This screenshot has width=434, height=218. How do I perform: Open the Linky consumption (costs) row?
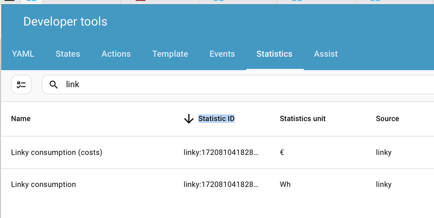pyautogui.click(x=56, y=153)
